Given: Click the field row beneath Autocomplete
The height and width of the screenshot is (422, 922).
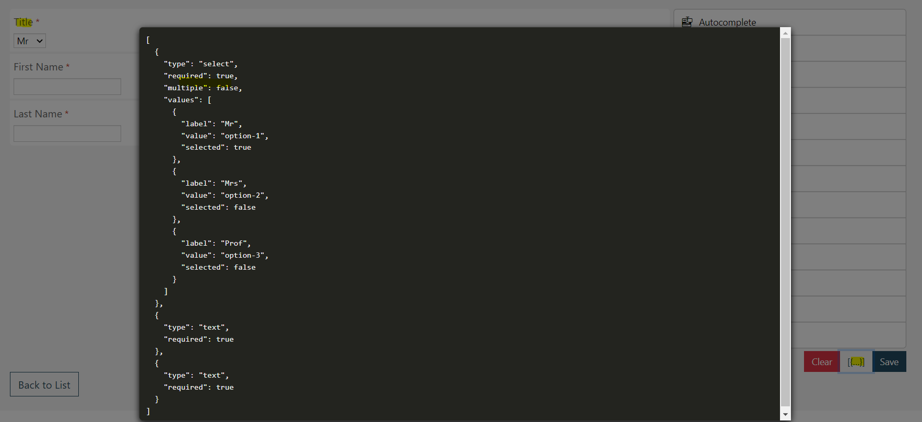Looking at the screenshot, I should click(x=846, y=48).
